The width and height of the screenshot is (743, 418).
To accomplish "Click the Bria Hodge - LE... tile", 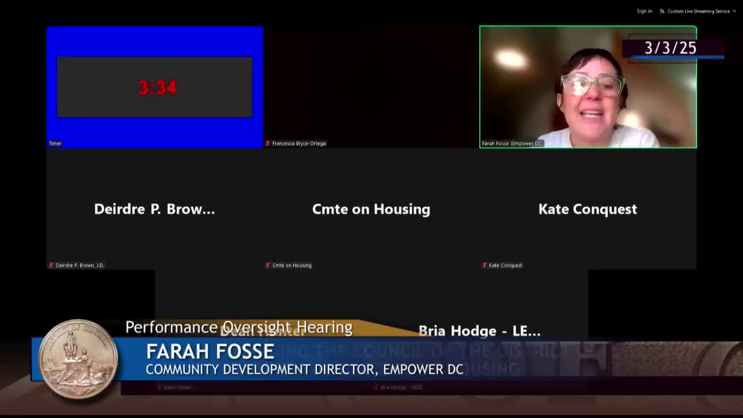I will [479, 331].
